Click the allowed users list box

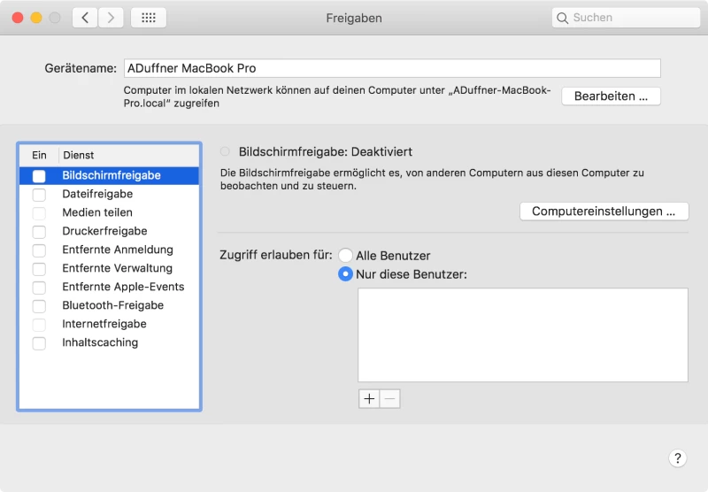[523, 334]
